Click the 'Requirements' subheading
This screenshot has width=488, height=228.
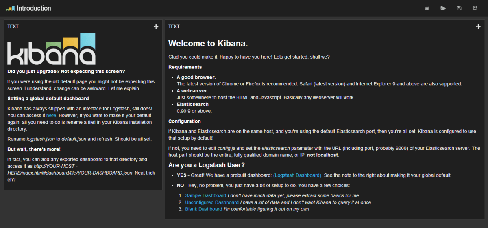[x=185, y=67]
